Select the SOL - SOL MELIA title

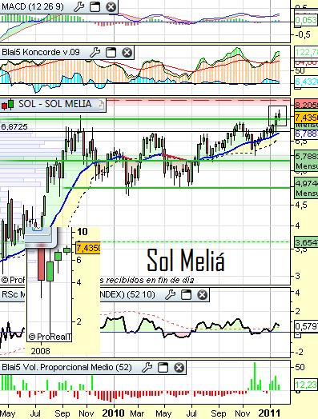click(55, 104)
